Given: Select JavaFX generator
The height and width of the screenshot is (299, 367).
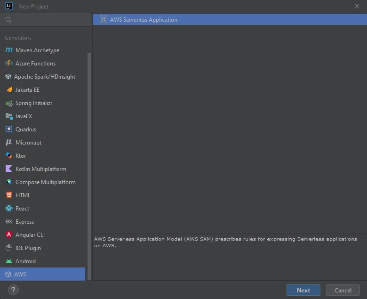Looking at the screenshot, I should coord(43,116).
